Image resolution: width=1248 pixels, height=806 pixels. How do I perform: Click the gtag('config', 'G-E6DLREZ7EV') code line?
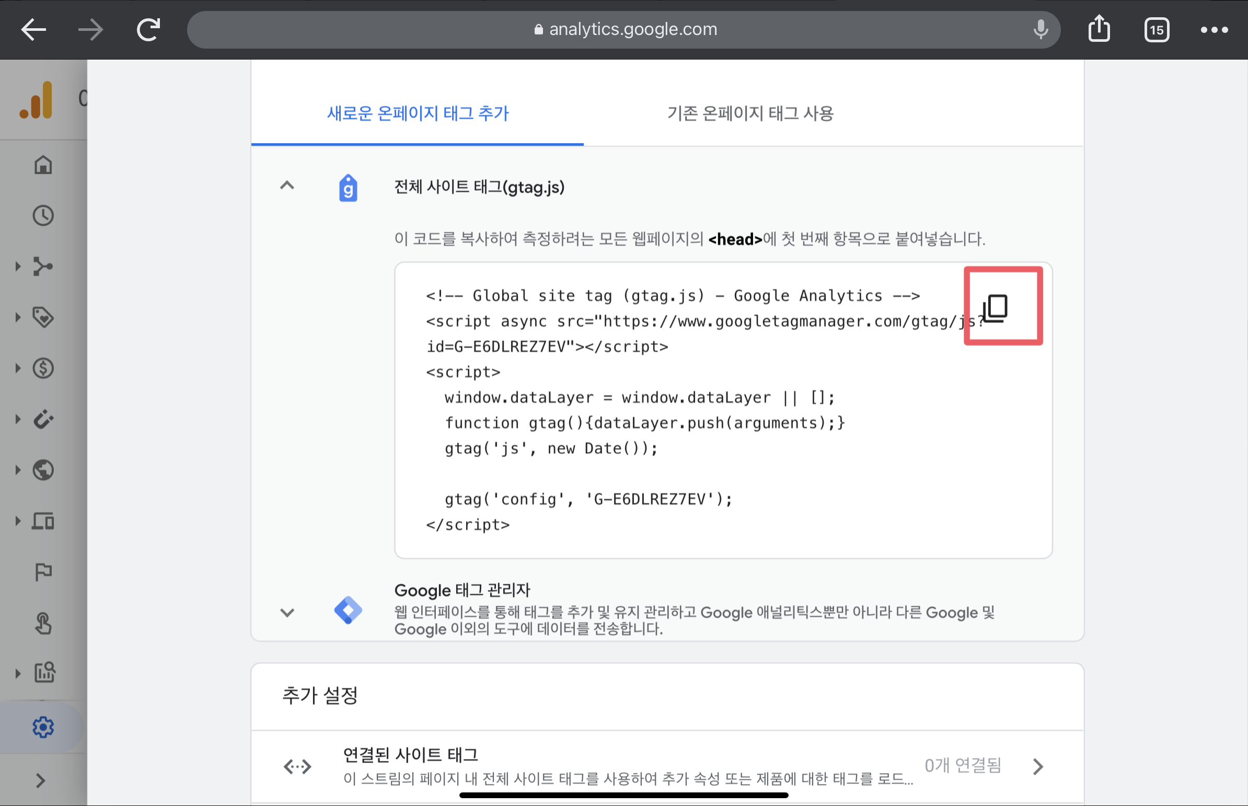click(x=588, y=499)
